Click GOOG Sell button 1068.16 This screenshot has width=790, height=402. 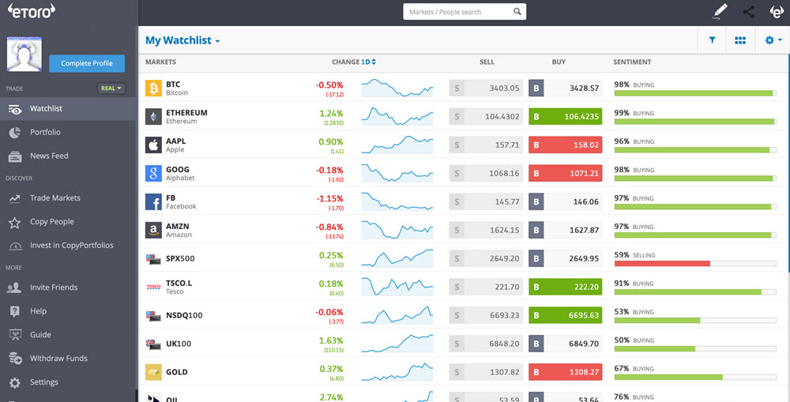pos(486,173)
